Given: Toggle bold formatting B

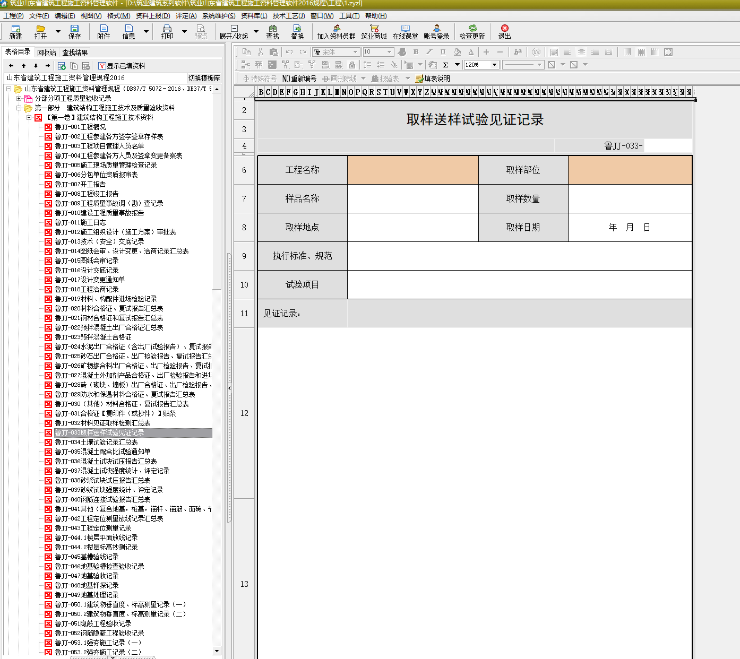Looking at the screenshot, I should tap(416, 52).
